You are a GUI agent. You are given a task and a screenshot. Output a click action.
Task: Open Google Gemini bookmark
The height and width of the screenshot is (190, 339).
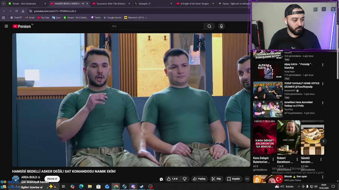pos(112,18)
